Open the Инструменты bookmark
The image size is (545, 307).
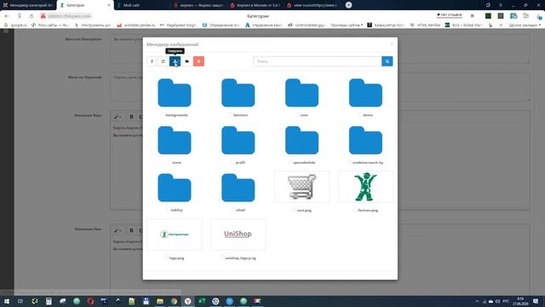(x=93, y=25)
